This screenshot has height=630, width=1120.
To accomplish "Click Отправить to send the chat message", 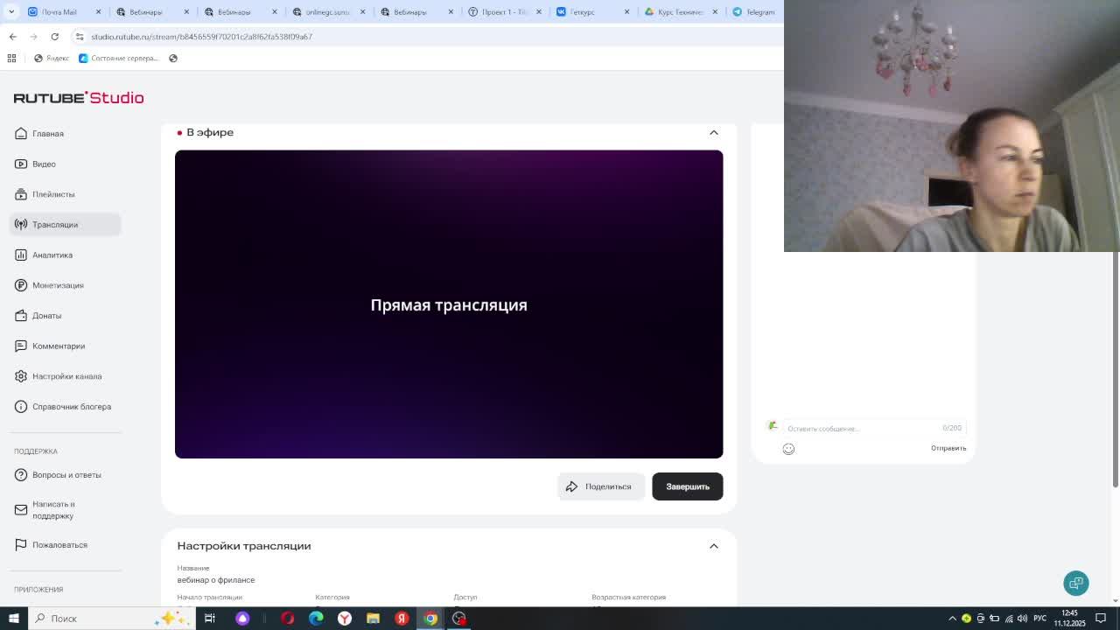I will coord(948,448).
